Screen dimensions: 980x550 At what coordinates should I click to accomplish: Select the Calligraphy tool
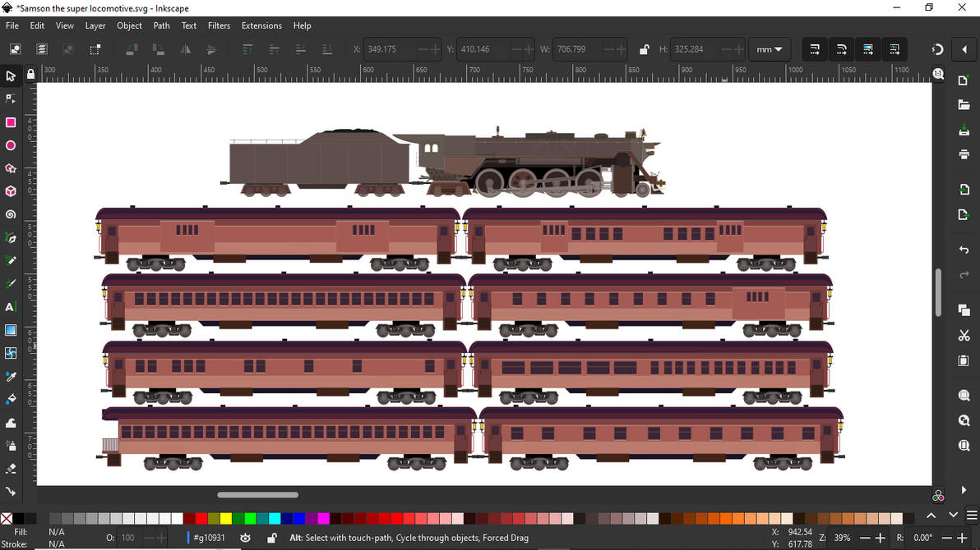[x=11, y=282]
